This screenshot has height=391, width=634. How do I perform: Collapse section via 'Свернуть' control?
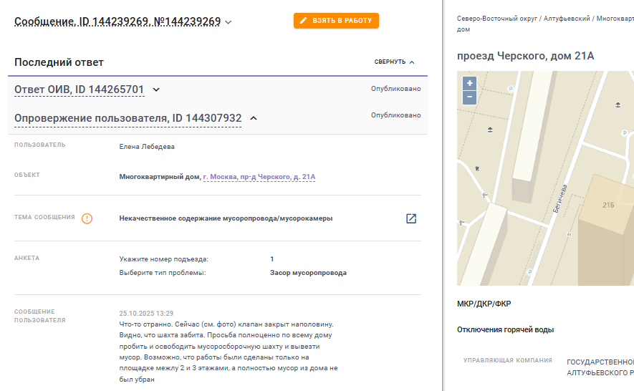(394, 62)
